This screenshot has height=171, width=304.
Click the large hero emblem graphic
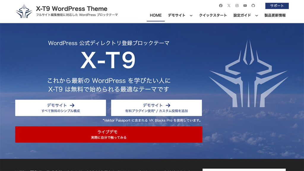248,74
